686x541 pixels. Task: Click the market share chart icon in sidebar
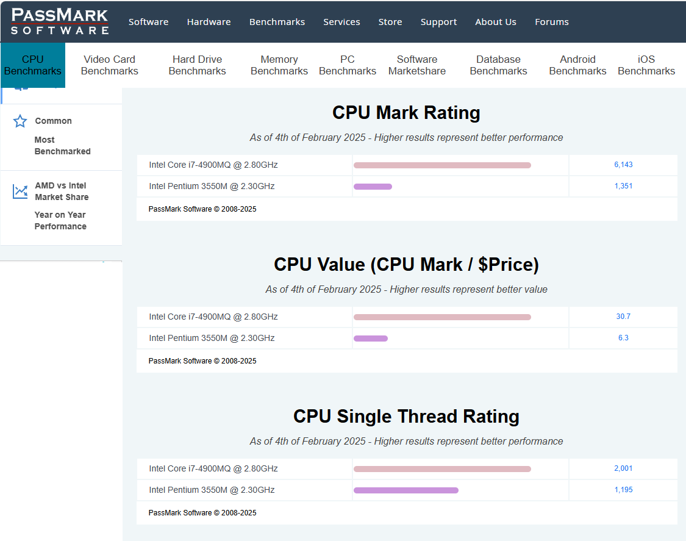[20, 192]
